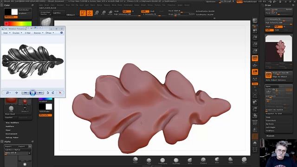Select the Rotate transform icon in top shelf
Viewport: 297px width, 167px height.
pos(110,13)
